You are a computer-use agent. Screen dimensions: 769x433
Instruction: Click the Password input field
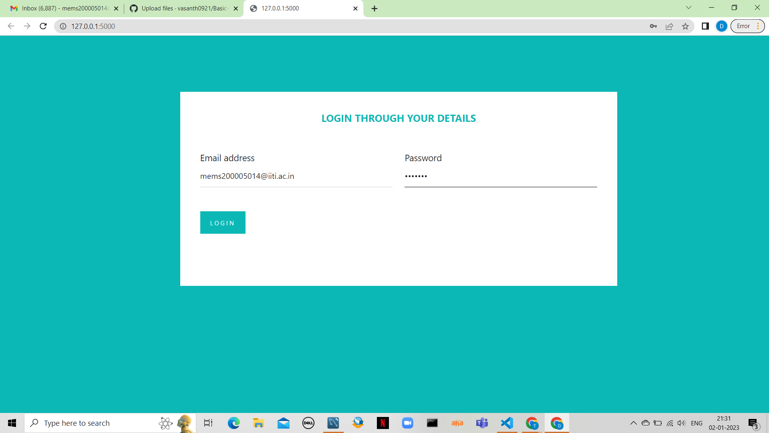(x=500, y=176)
